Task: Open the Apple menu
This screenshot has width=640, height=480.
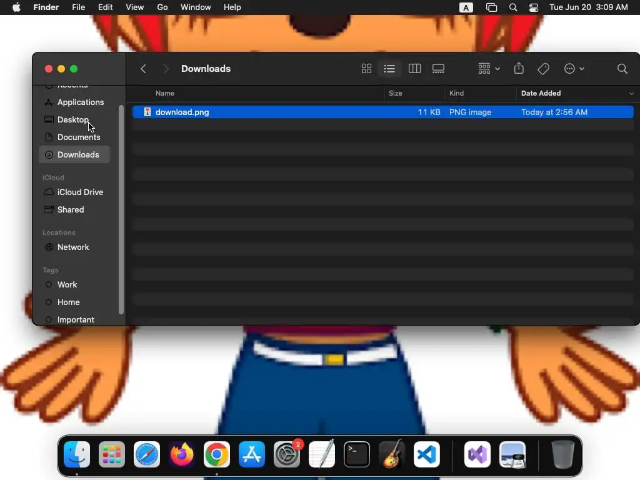Action: (16, 7)
